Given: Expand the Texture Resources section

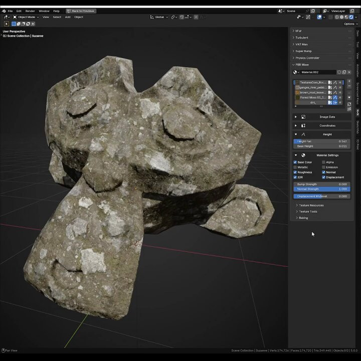Looking at the screenshot, I should point(311,205).
